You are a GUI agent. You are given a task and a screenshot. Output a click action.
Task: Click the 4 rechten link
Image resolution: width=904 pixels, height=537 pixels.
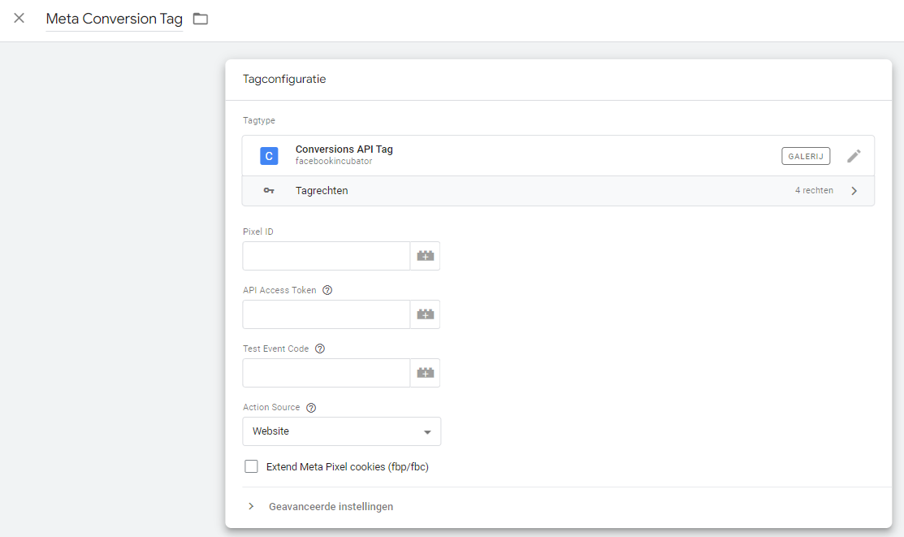(x=814, y=191)
